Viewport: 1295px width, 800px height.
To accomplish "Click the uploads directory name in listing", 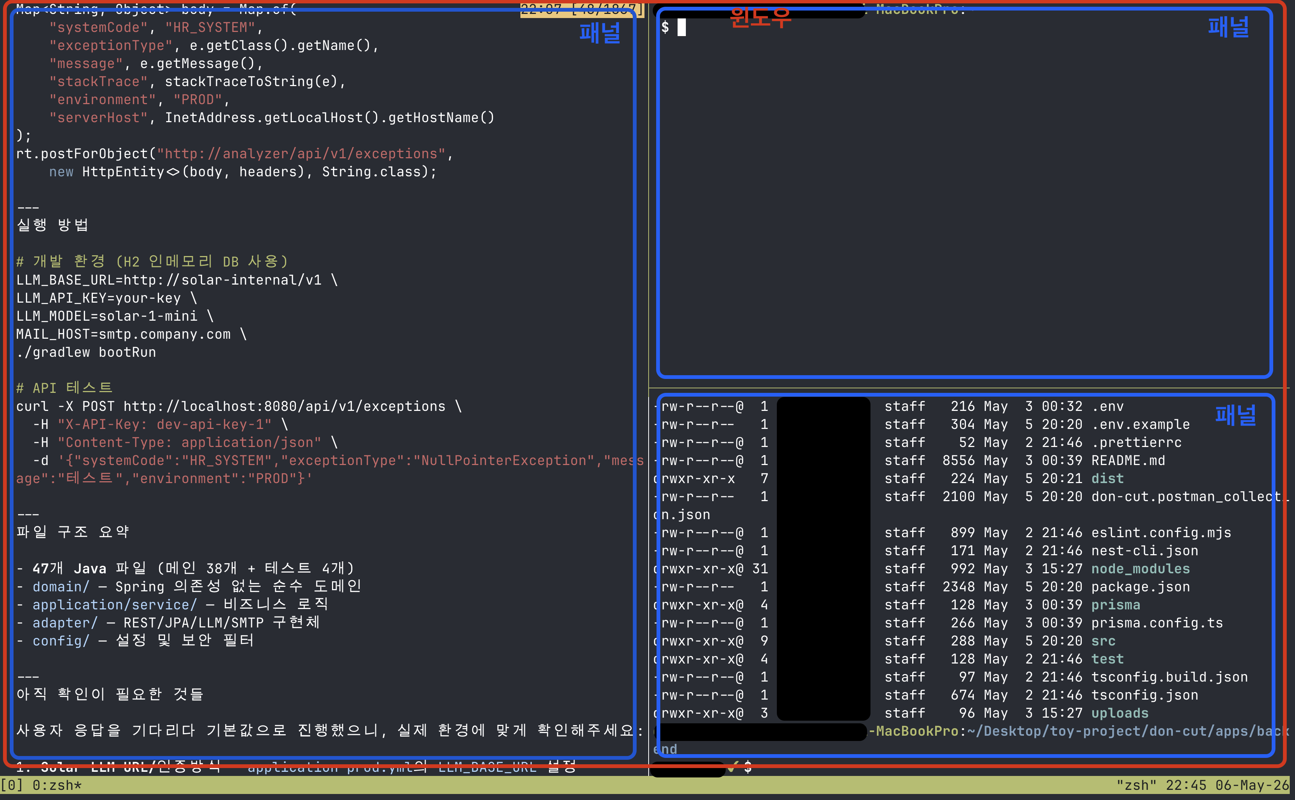I will pyautogui.click(x=1120, y=713).
